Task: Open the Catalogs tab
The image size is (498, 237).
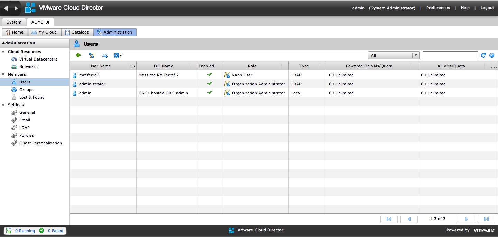Action: coord(77,32)
